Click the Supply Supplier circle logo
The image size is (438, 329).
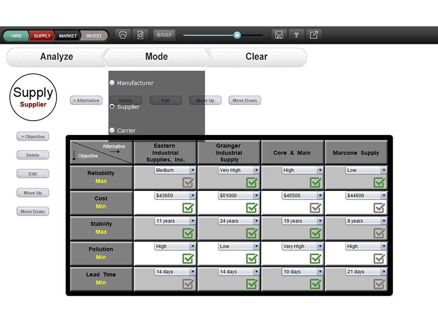click(33, 98)
